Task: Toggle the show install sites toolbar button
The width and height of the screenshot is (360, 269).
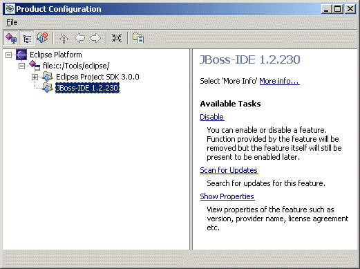Action: [11, 38]
